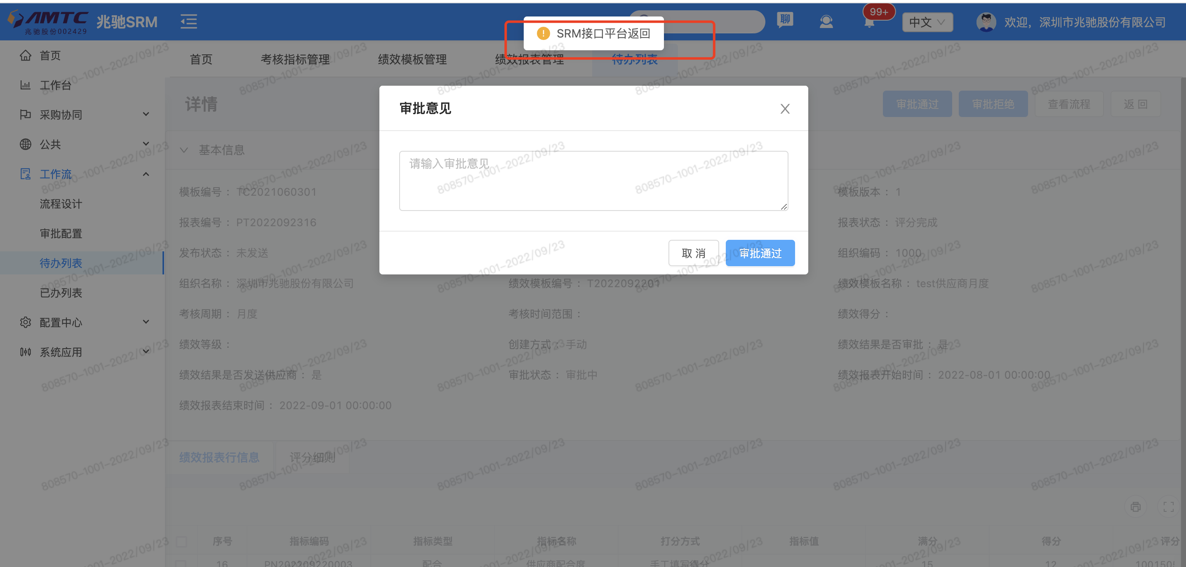Click 取消 in the approval dialog
Image resolution: width=1186 pixels, height=567 pixels.
point(693,253)
